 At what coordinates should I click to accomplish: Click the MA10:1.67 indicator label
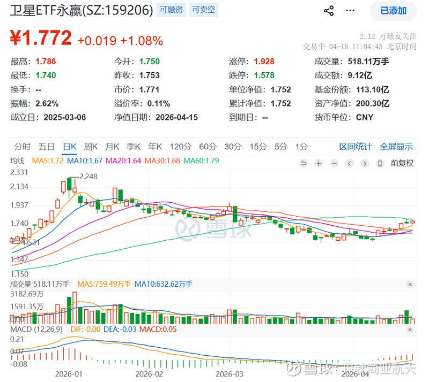(x=85, y=161)
